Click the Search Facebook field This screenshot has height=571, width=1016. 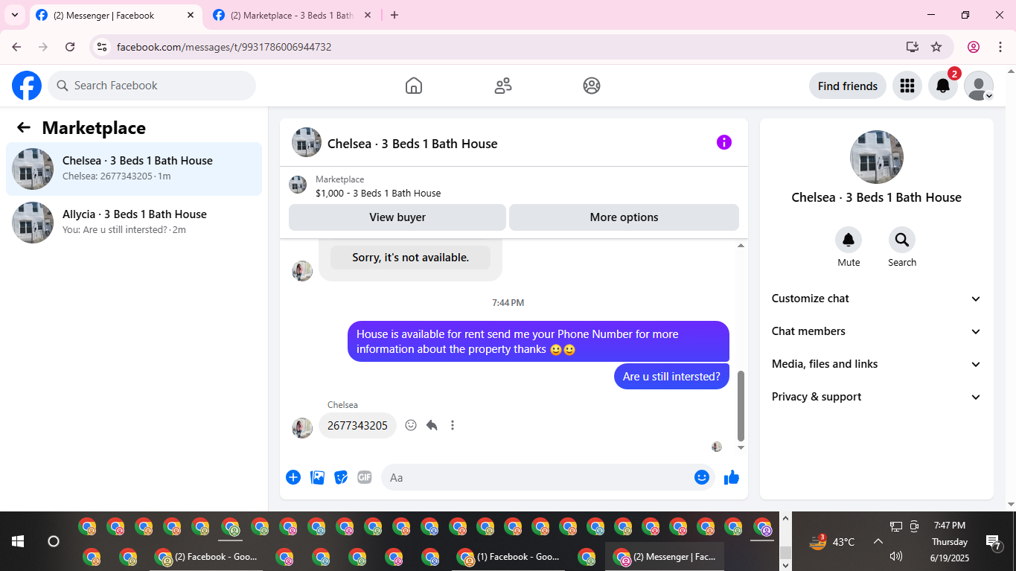coord(152,86)
